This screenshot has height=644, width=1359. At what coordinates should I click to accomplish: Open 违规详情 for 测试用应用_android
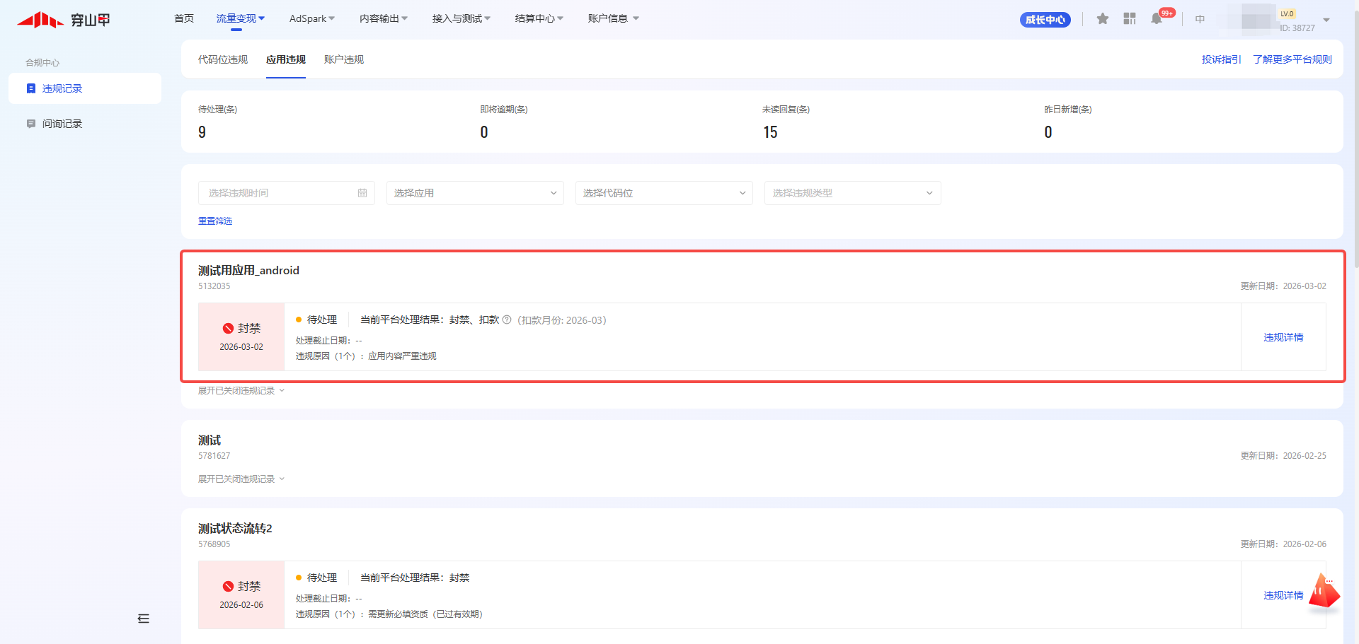[1283, 337]
